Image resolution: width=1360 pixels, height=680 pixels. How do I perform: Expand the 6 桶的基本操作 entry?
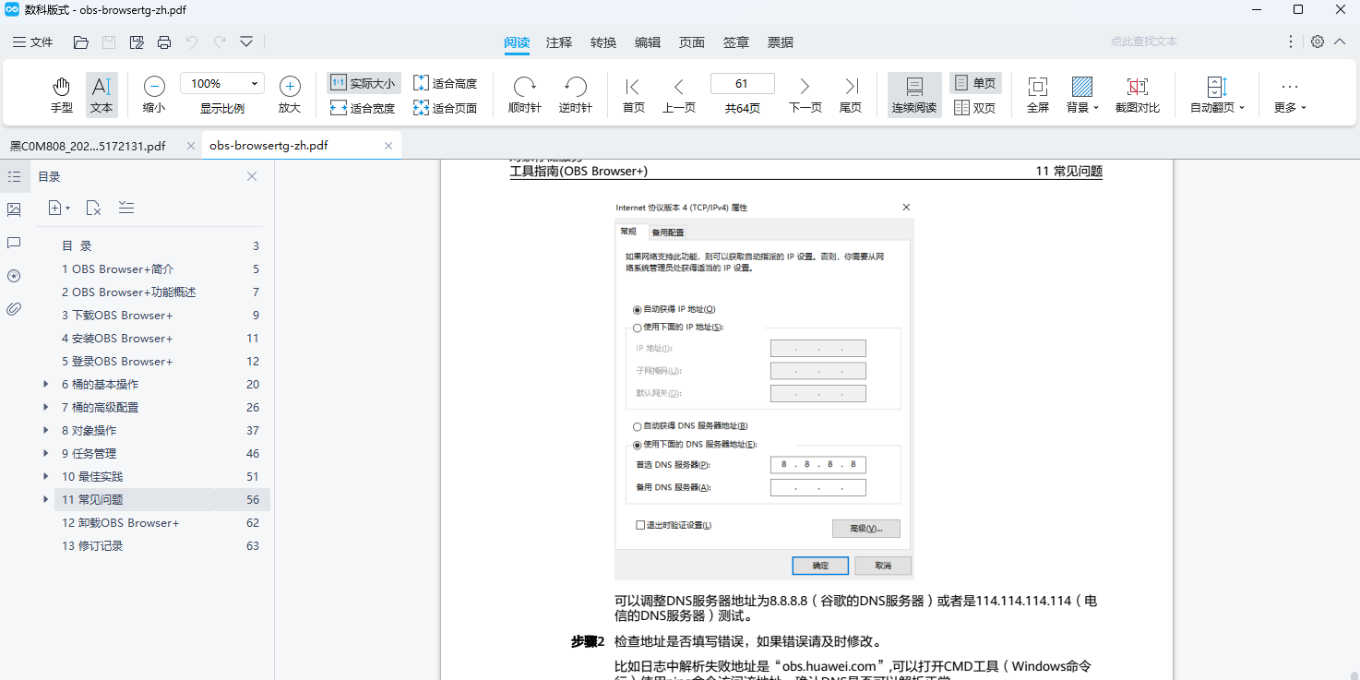pos(46,384)
